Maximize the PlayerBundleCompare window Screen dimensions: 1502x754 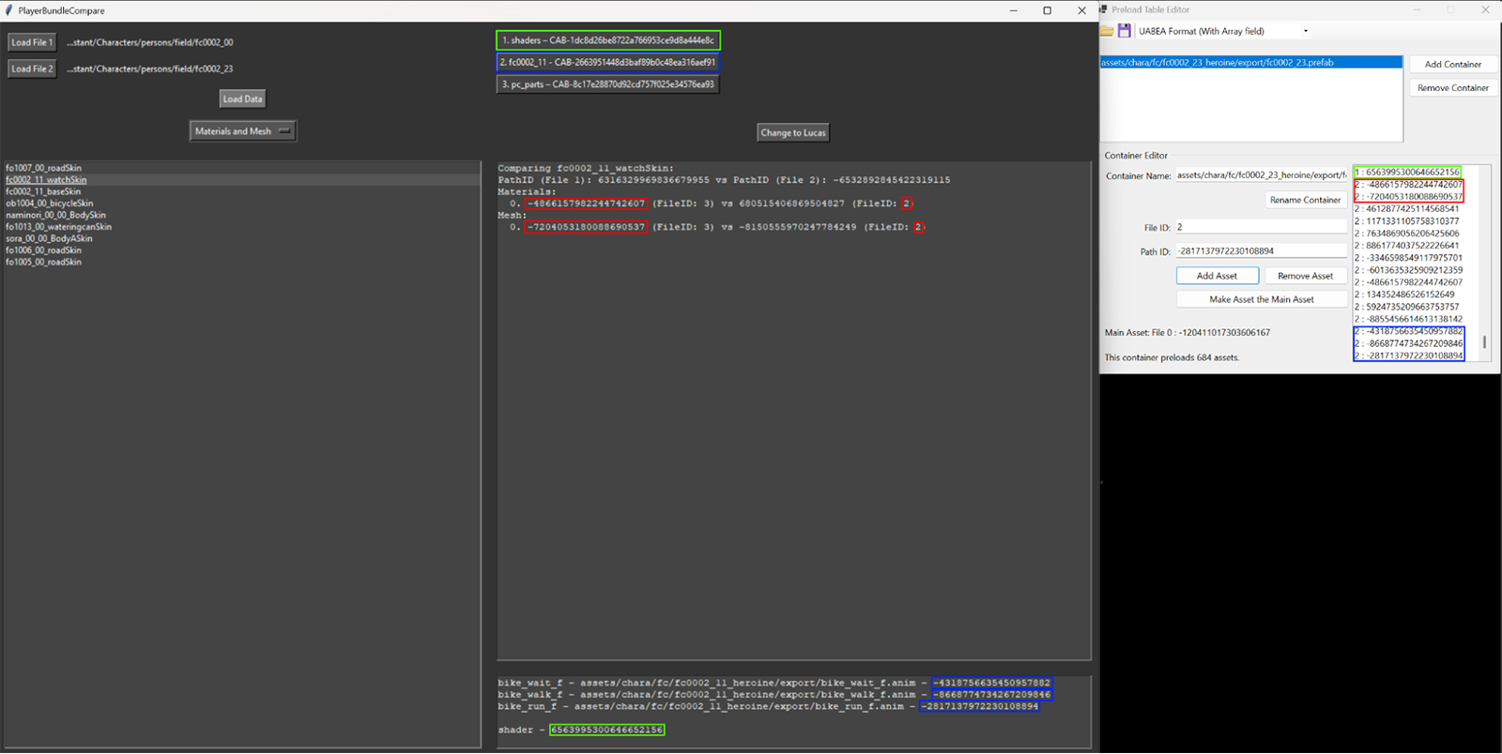(1047, 10)
